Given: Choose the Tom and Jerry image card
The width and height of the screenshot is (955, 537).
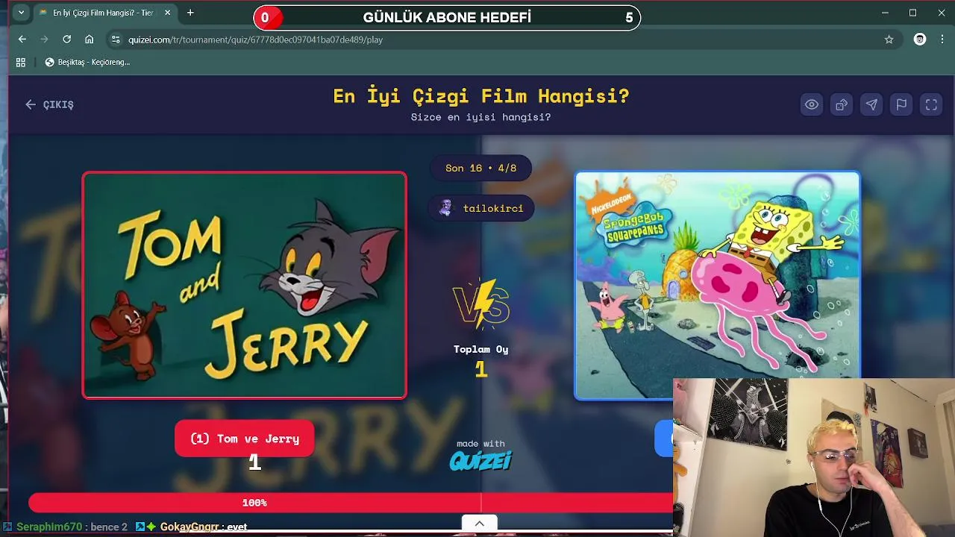Looking at the screenshot, I should (x=245, y=285).
